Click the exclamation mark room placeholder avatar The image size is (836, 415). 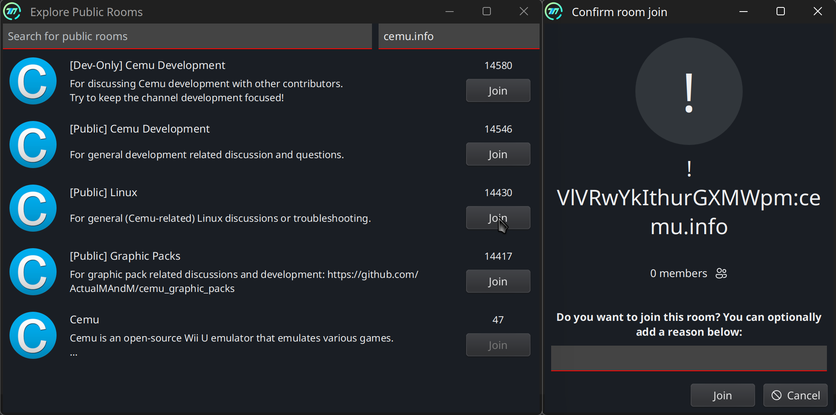tap(689, 91)
